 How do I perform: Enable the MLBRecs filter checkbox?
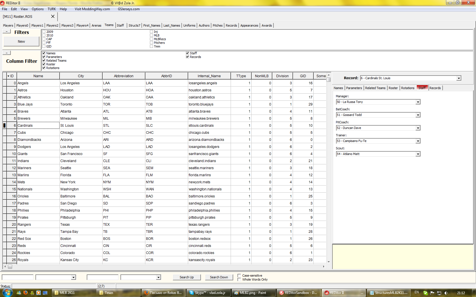152,39
